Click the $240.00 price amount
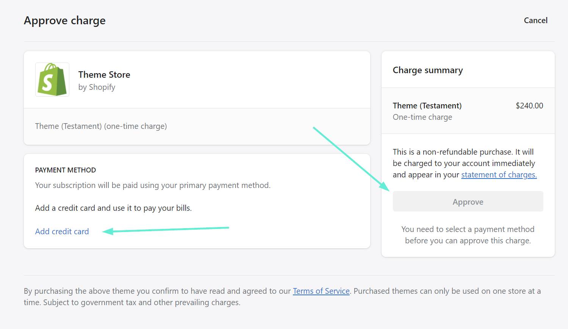 coord(529,106)
